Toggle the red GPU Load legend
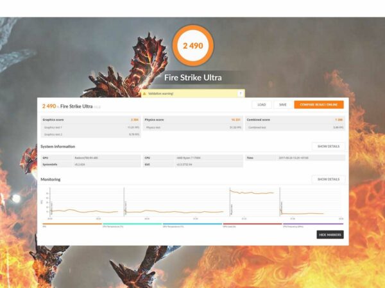 [252, 225]
